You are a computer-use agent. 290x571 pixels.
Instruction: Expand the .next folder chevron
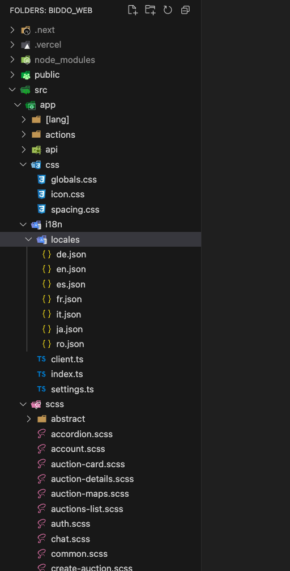(12, 30)
